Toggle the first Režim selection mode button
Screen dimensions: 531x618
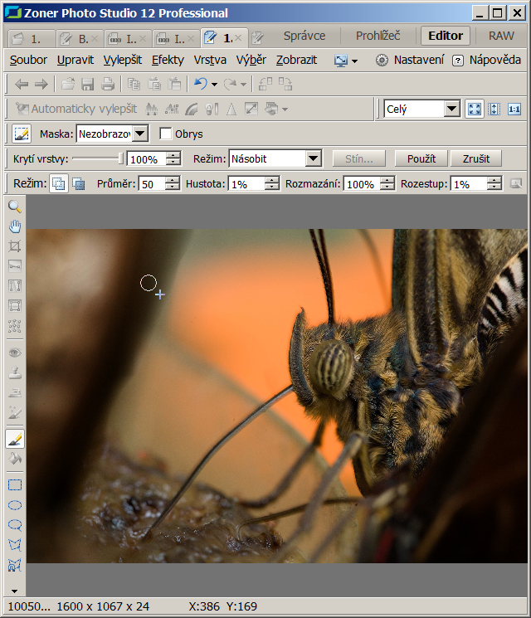(x=59, y=184)
